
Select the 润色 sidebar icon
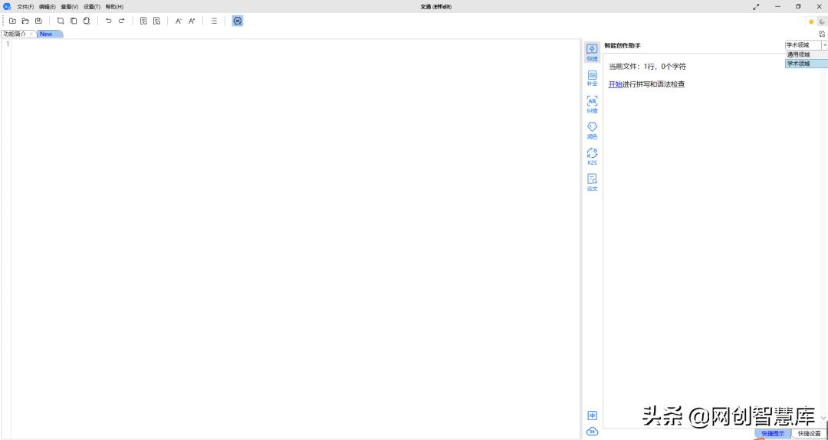point(592,130)
